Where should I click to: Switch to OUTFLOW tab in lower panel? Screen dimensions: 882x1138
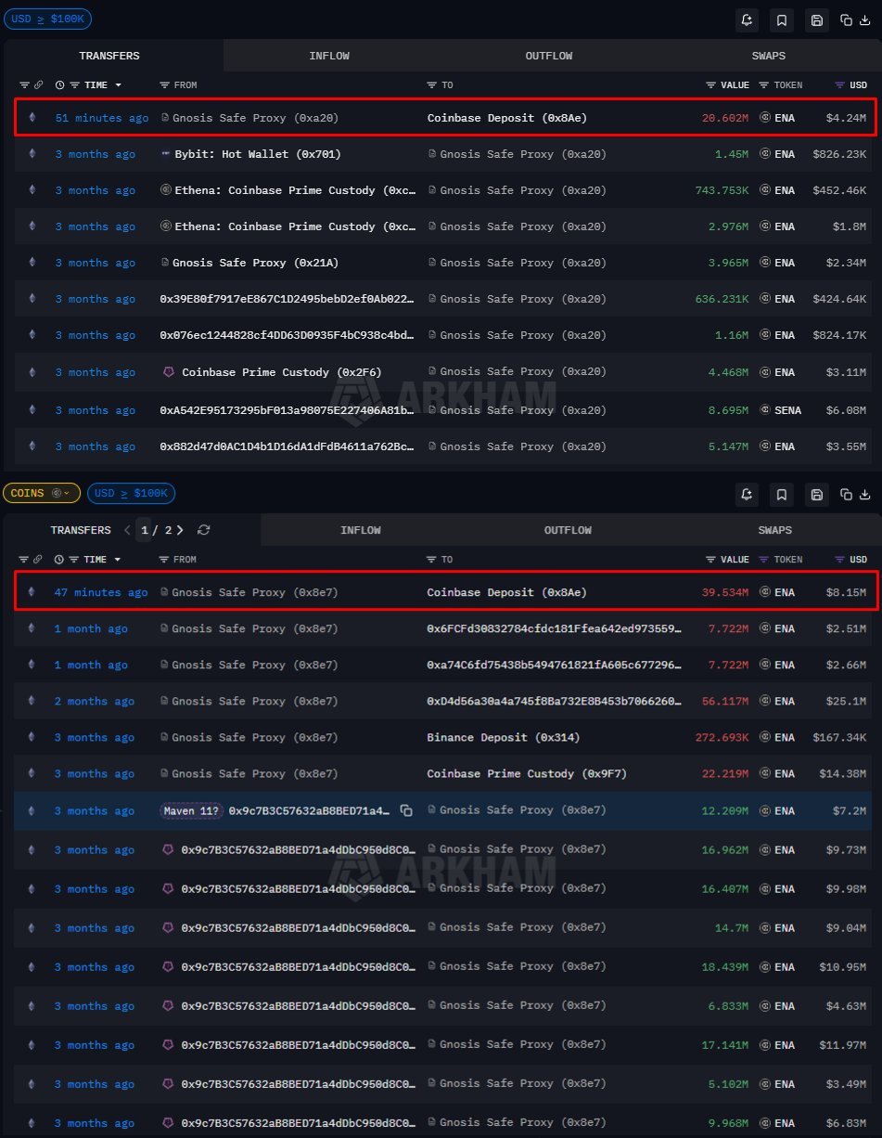coord(568,530)
